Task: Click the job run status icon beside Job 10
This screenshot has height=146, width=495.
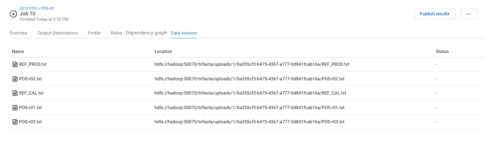Action: pyautogui.click(x=13, y=14)
